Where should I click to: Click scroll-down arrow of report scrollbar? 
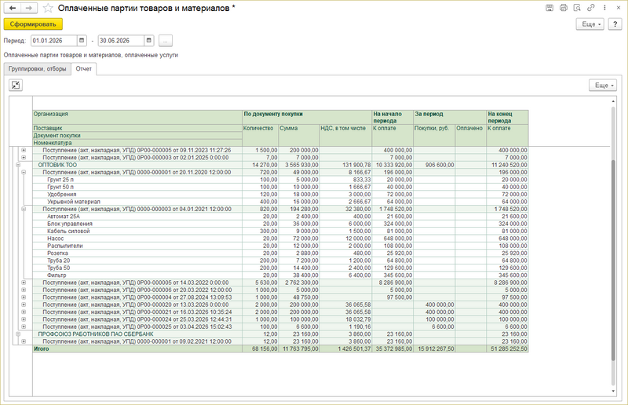pos(613,392)
